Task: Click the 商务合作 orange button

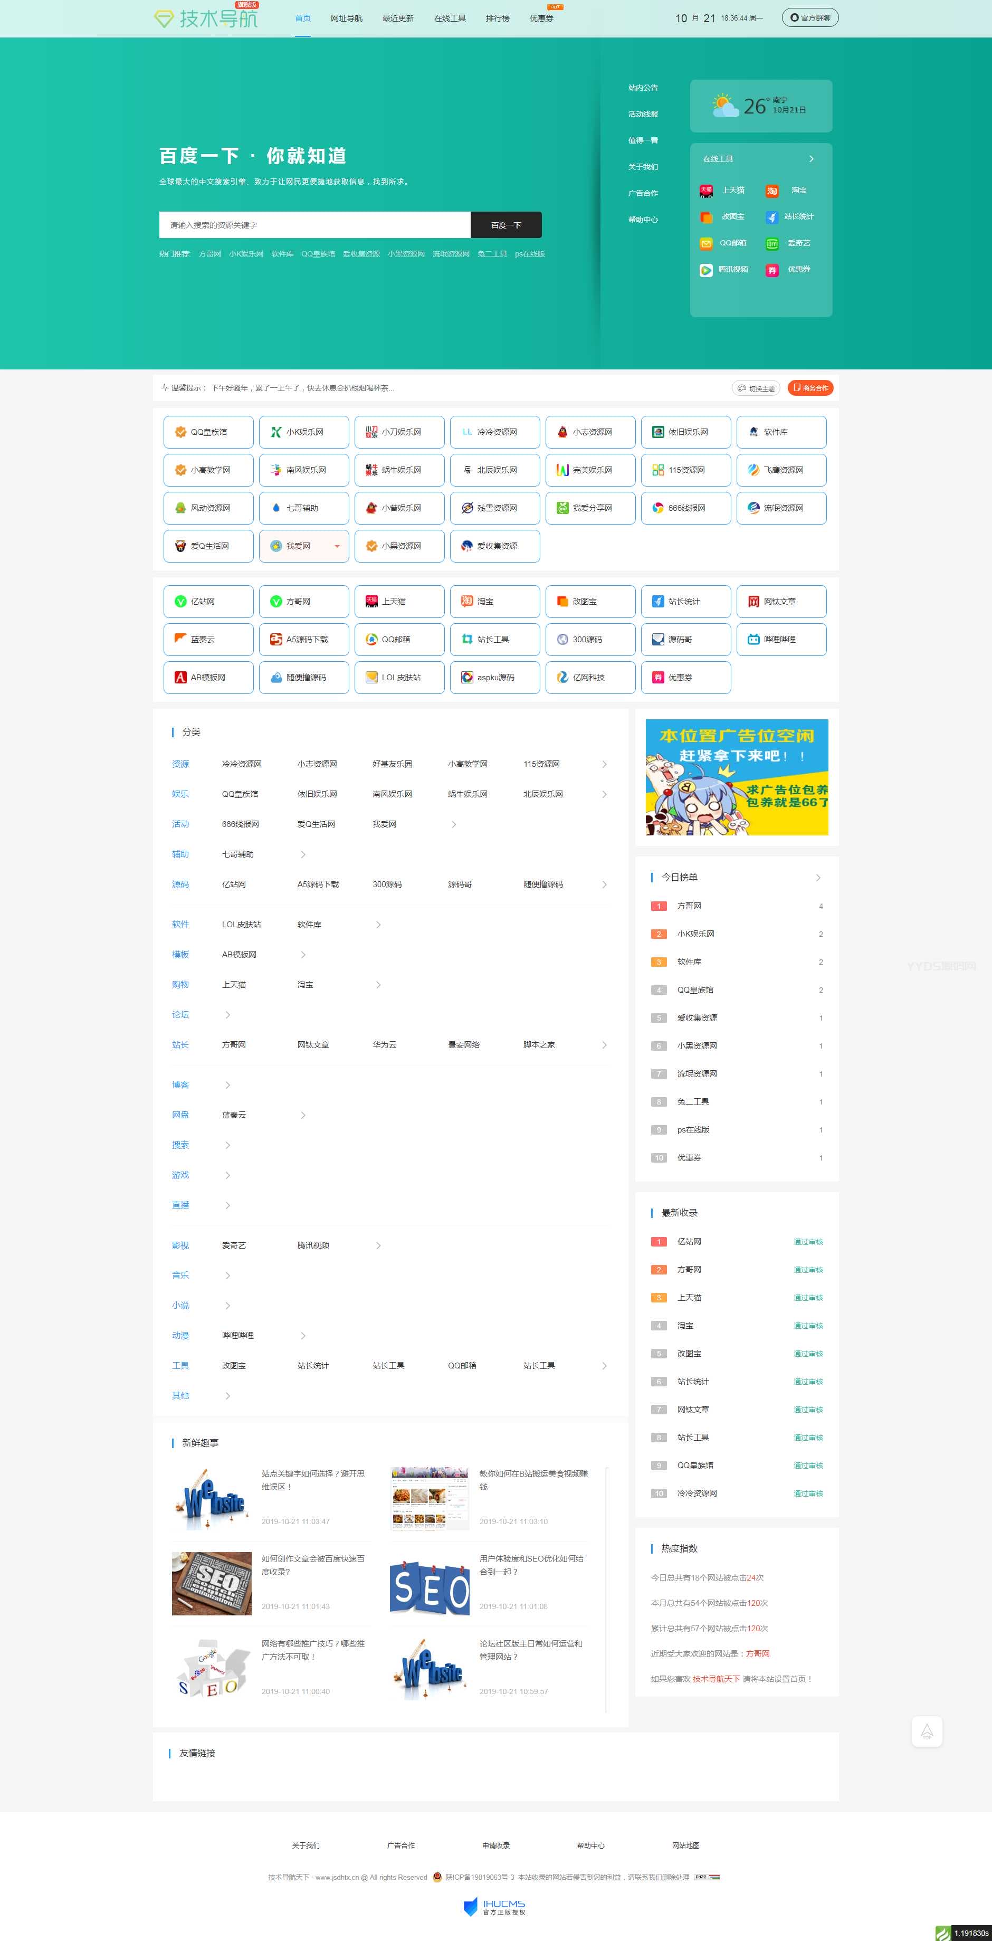Action: tap(810, 388)
